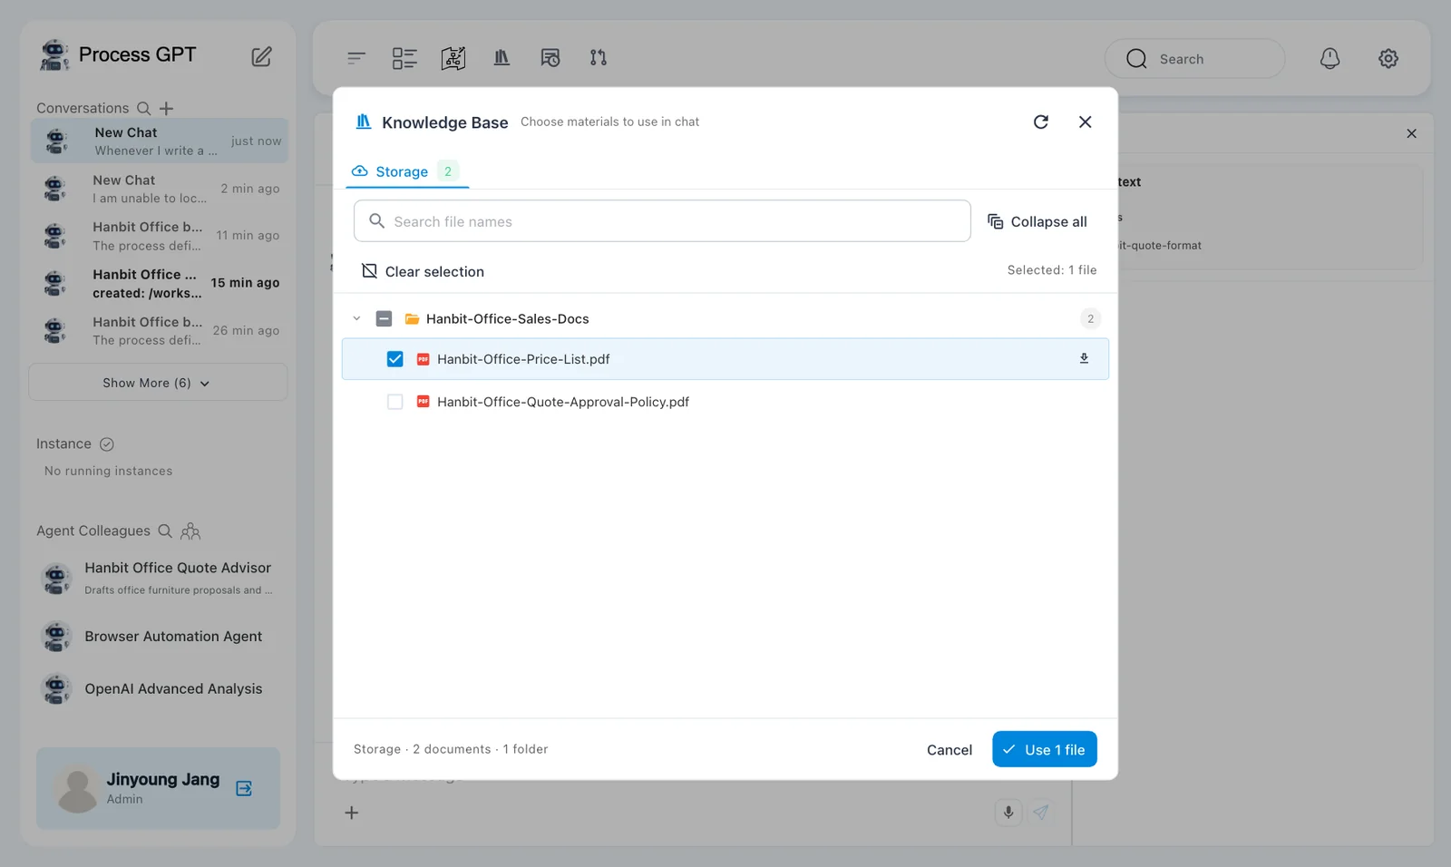Open Hanbit Office conversation from 15 min ago
Screen dimensions: 1451x867
pyautogui.click(x=160, y=283)
